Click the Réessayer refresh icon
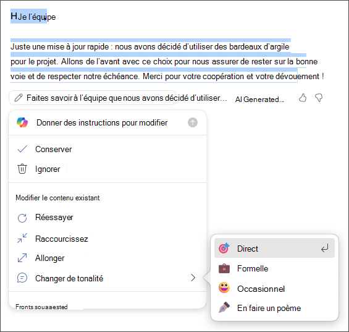349x332 pixels. coord(22,218)
